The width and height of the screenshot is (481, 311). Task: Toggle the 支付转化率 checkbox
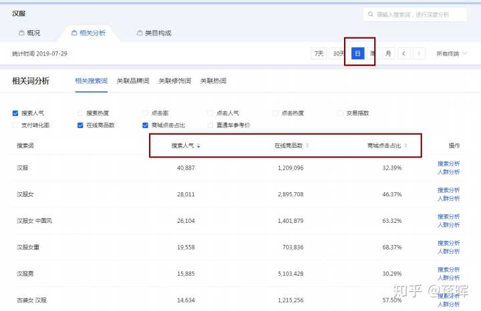(15, 125)
